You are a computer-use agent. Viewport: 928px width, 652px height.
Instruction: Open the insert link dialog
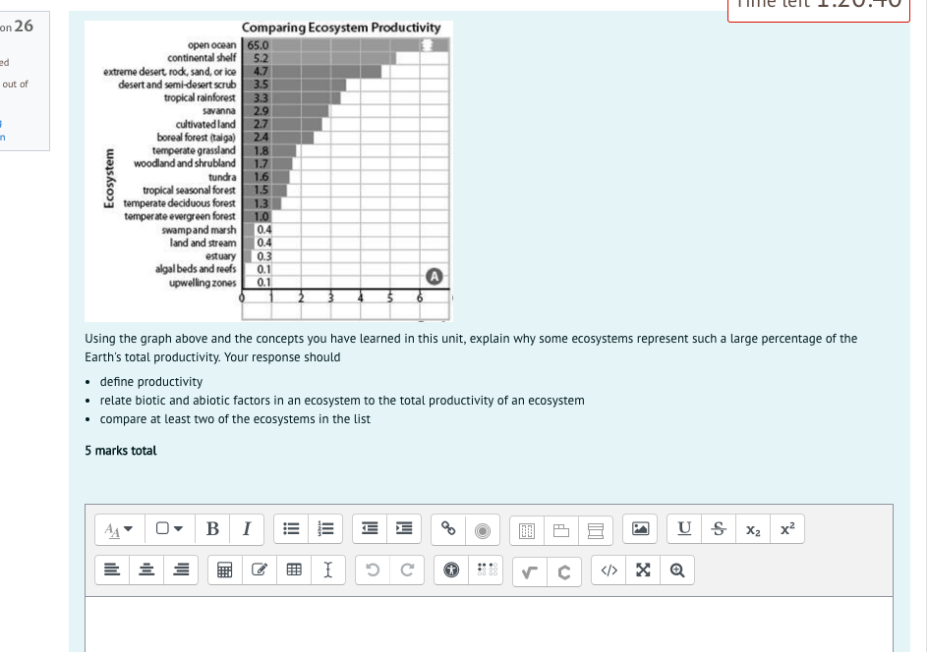[x=448, y=528]
